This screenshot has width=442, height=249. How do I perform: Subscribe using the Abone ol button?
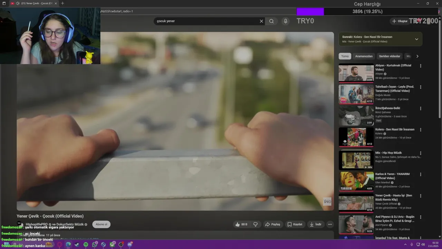tap(101, 224)
